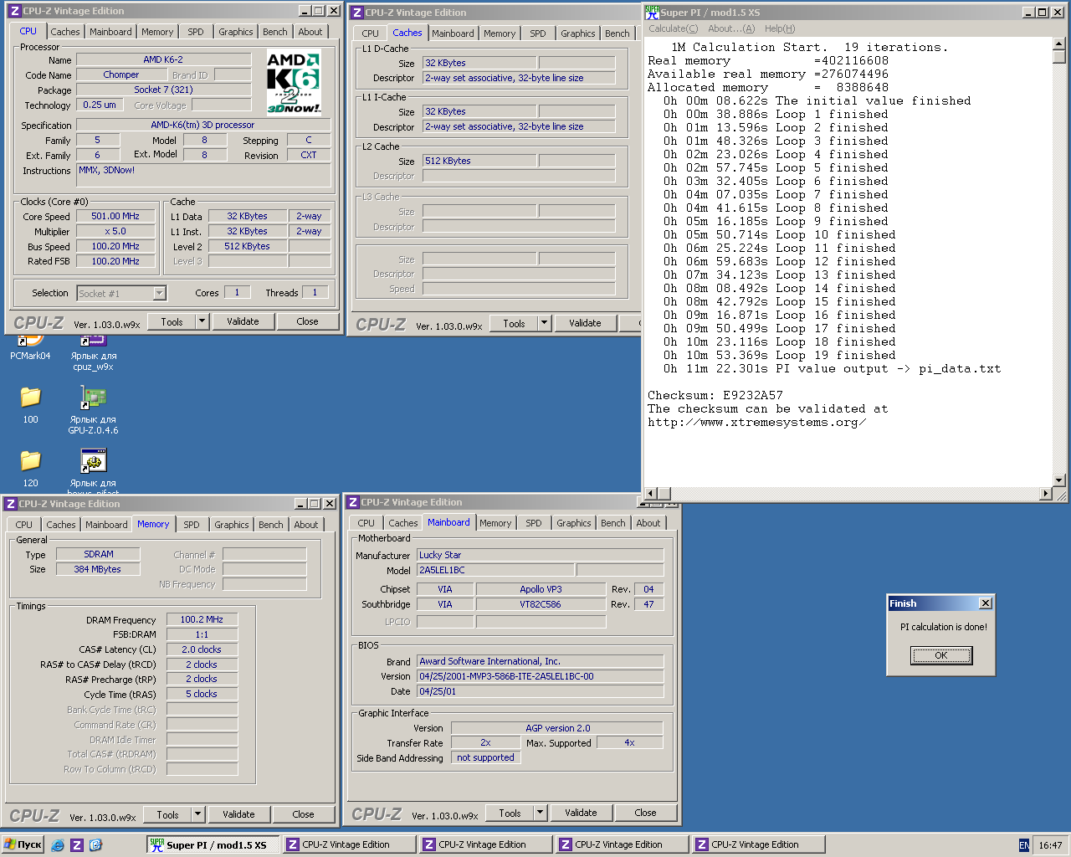Select the GPU-Z.0.4.6 desktop shortcut icon
The width and height of the screenshot is (1071, 857).
point(93,409)
